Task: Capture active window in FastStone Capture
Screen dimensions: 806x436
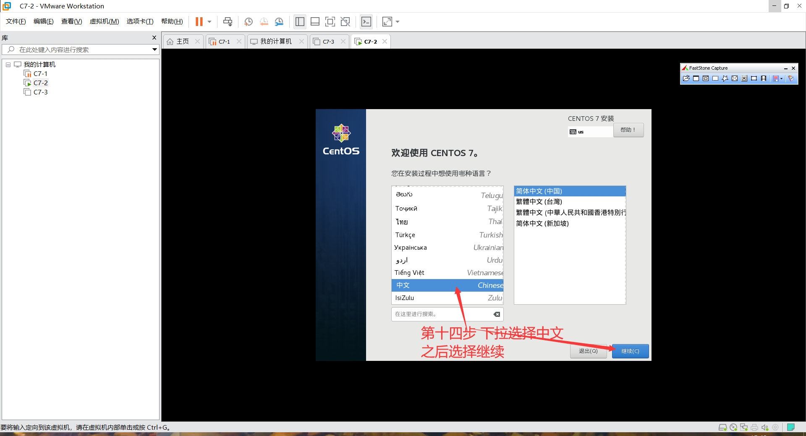Action: point(696,78)
